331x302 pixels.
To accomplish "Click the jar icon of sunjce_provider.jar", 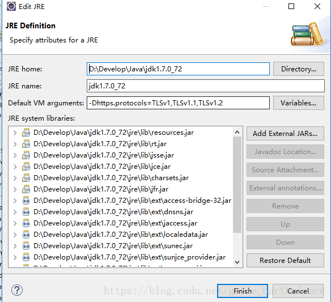I will (26, 257).
